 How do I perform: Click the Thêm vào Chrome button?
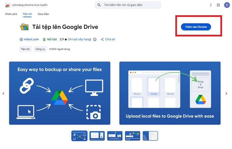[x=196, y=27]
